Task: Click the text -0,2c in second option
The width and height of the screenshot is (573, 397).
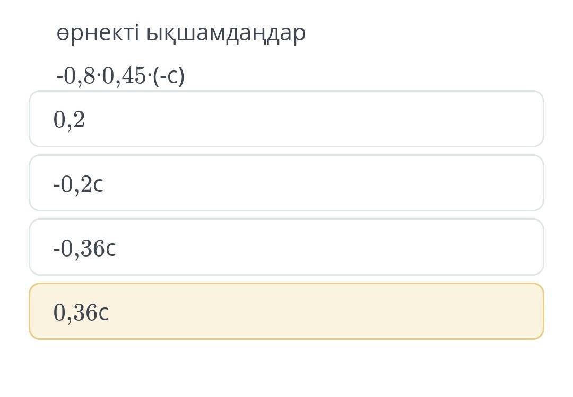Action: tap(79, 184)
